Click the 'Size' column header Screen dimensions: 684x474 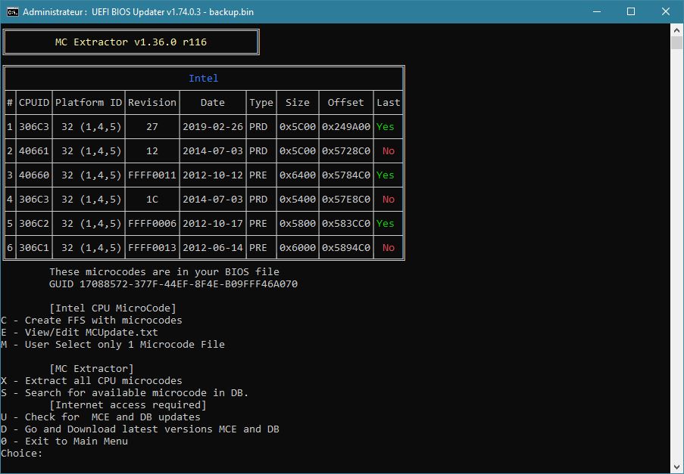tap(298, 103)
